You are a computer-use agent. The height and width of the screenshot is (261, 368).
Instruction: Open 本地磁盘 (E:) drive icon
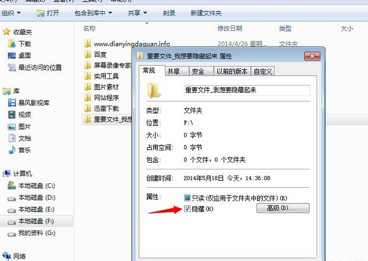pos(12,210)
